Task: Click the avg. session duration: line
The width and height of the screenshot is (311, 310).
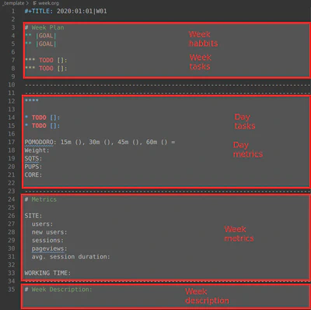Action: [x=71, y=257]
